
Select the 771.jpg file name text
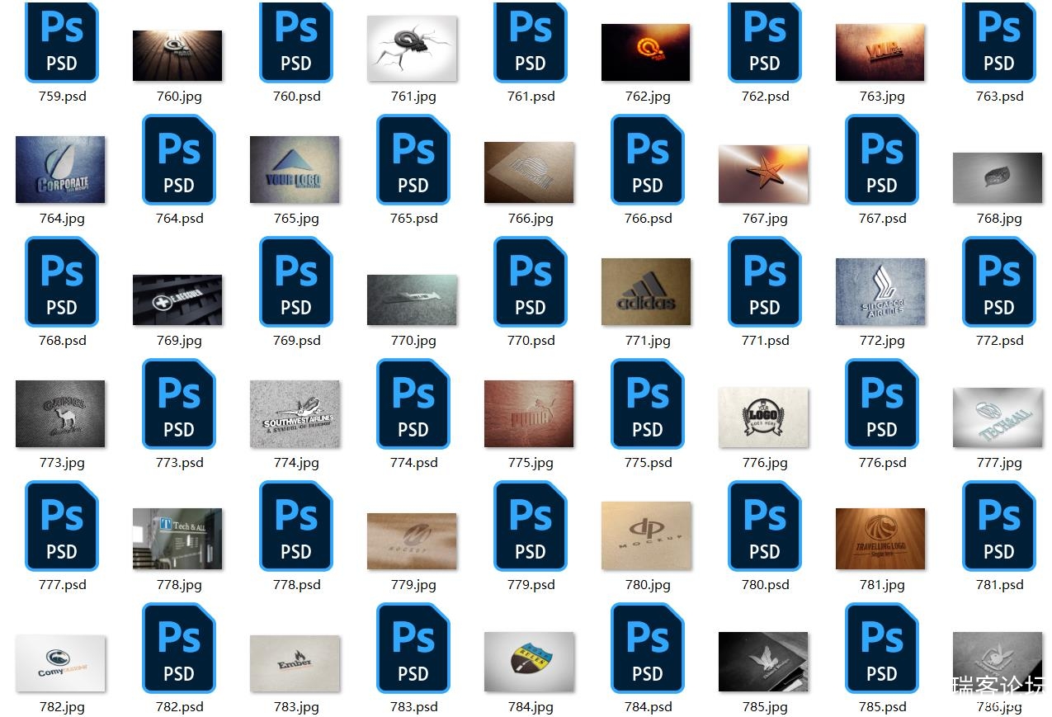[x=648, y=341]
